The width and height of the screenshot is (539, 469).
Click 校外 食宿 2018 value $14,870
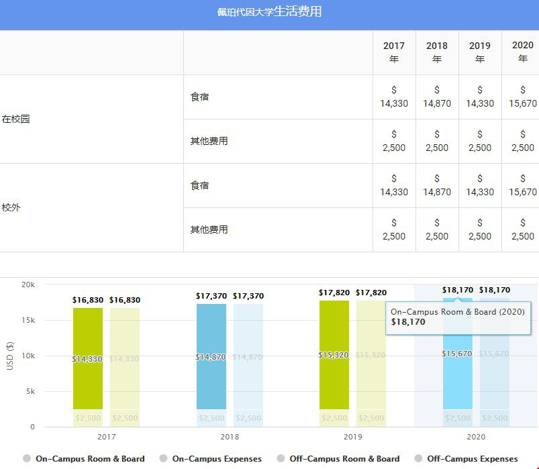pyautogui.click(x=437, y=185)
